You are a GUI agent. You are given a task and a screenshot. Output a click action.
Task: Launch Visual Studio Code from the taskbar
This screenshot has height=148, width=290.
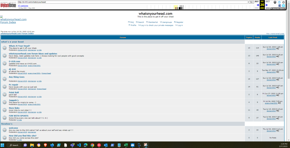[79, 145]
